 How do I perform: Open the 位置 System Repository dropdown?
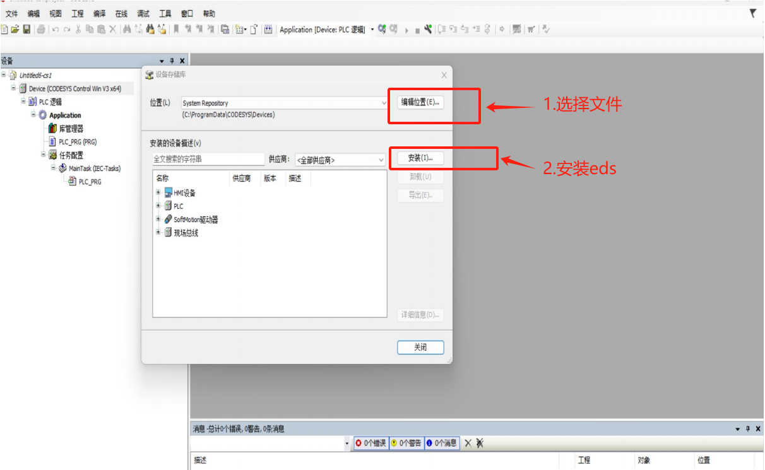click(384, 103)
